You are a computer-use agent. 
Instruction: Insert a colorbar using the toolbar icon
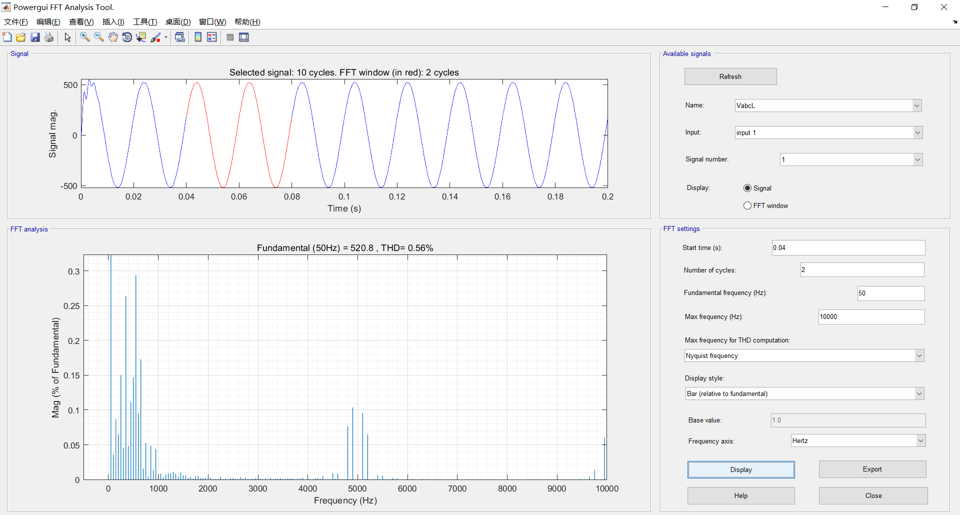pos(198,37)
